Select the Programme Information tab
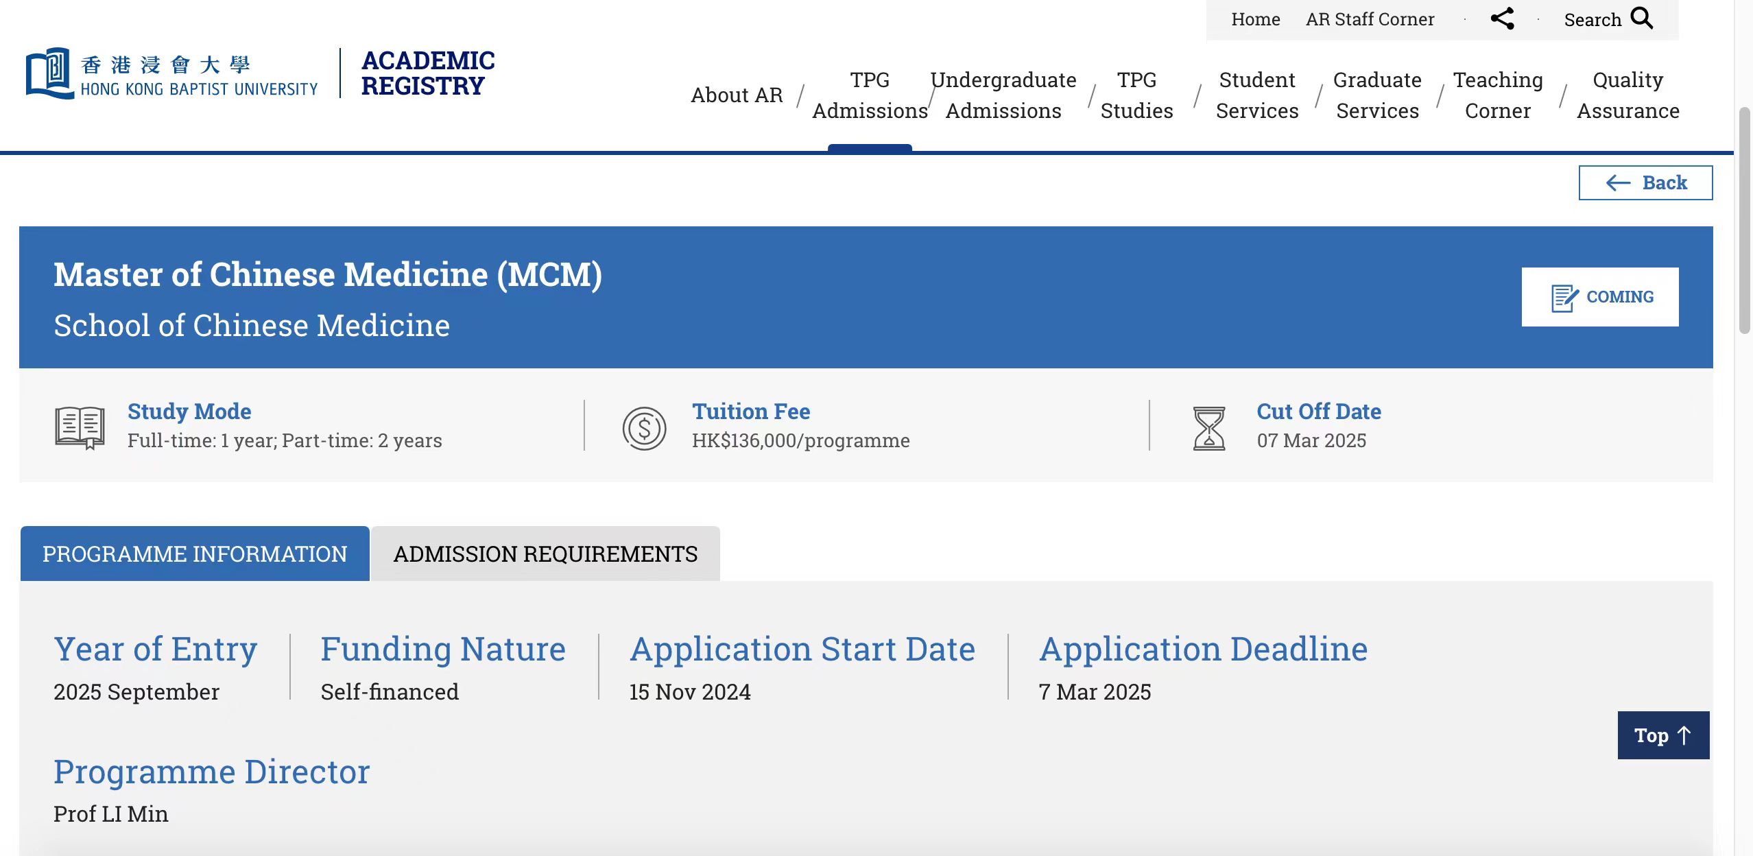 point(195,554)
